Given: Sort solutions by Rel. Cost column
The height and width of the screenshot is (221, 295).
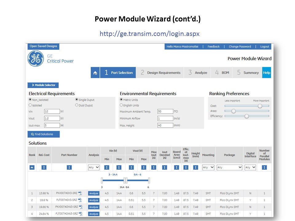Looking at the screenshot, I should pos(44,167).
